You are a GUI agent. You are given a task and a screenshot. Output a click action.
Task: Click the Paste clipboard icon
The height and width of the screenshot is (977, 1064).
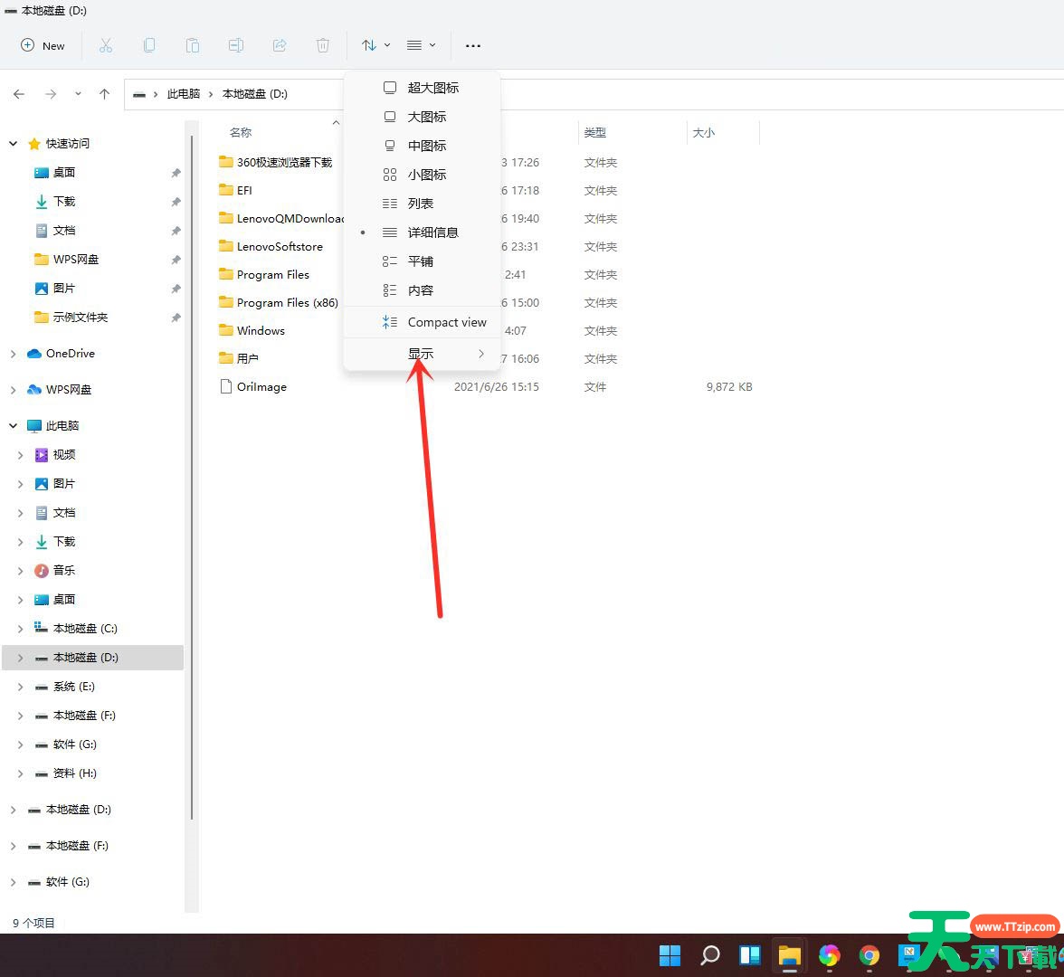pyautogui.click(x=193, y=45)
